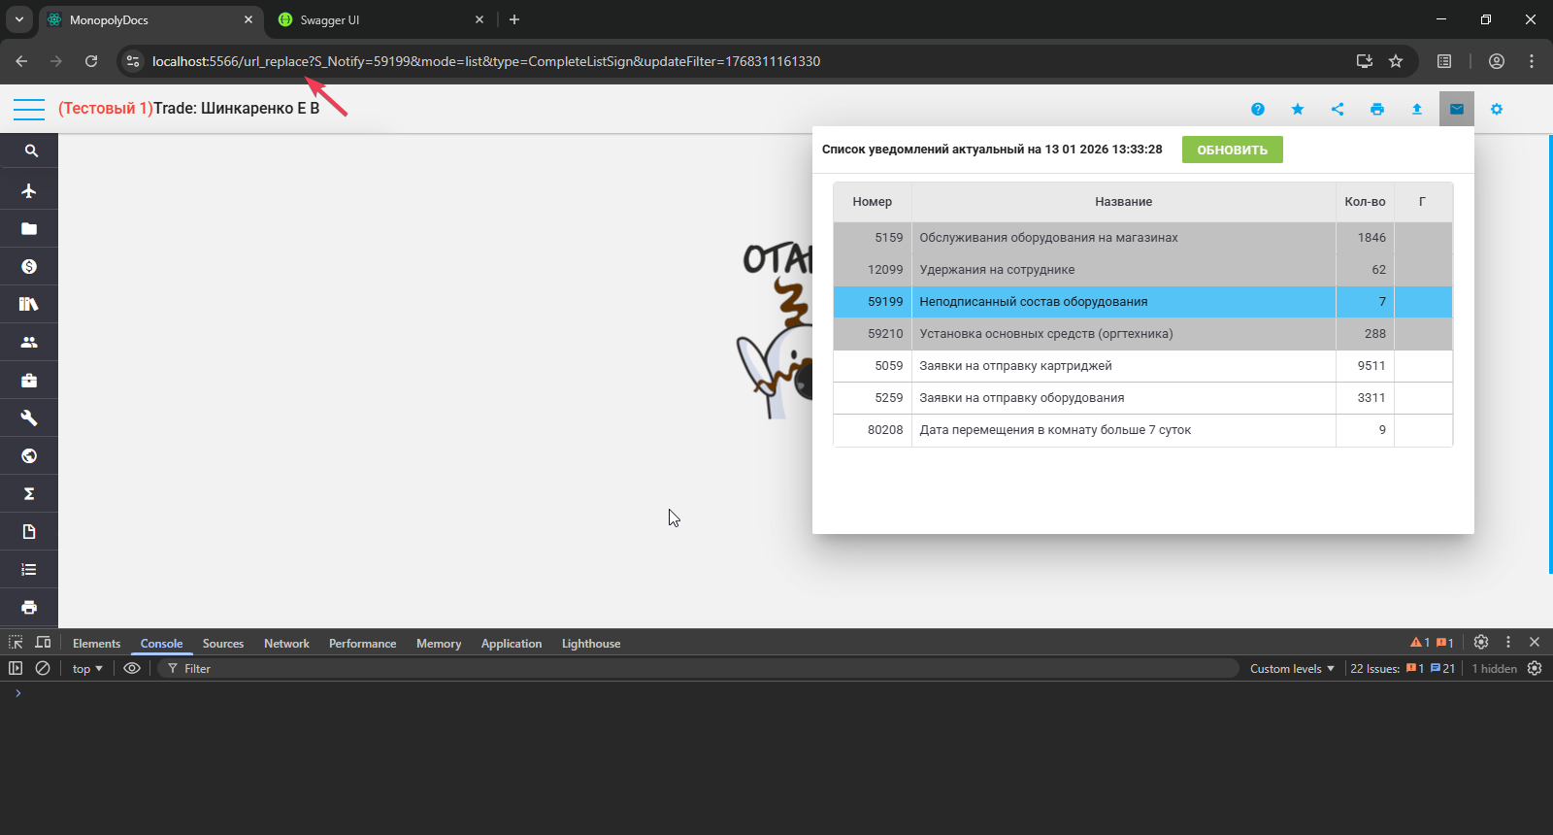1553x835 pixels.
Task: Switch to the Network DevTools tab
Action: pos(286,644)
